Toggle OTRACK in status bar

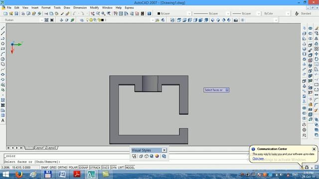[x=95, y=168]
